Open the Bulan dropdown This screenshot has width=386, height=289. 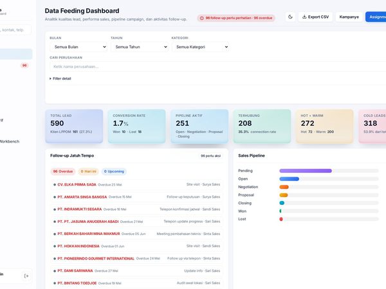(x=78, y=47)
